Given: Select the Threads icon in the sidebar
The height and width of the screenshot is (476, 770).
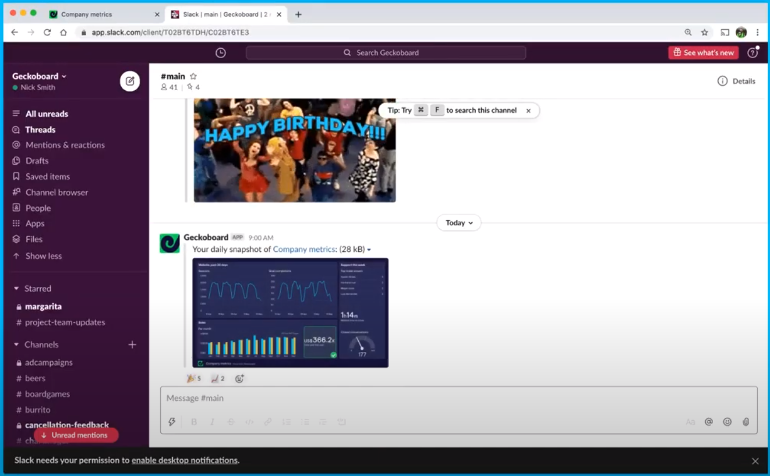Looking at the screenshot, I should 40,129.
